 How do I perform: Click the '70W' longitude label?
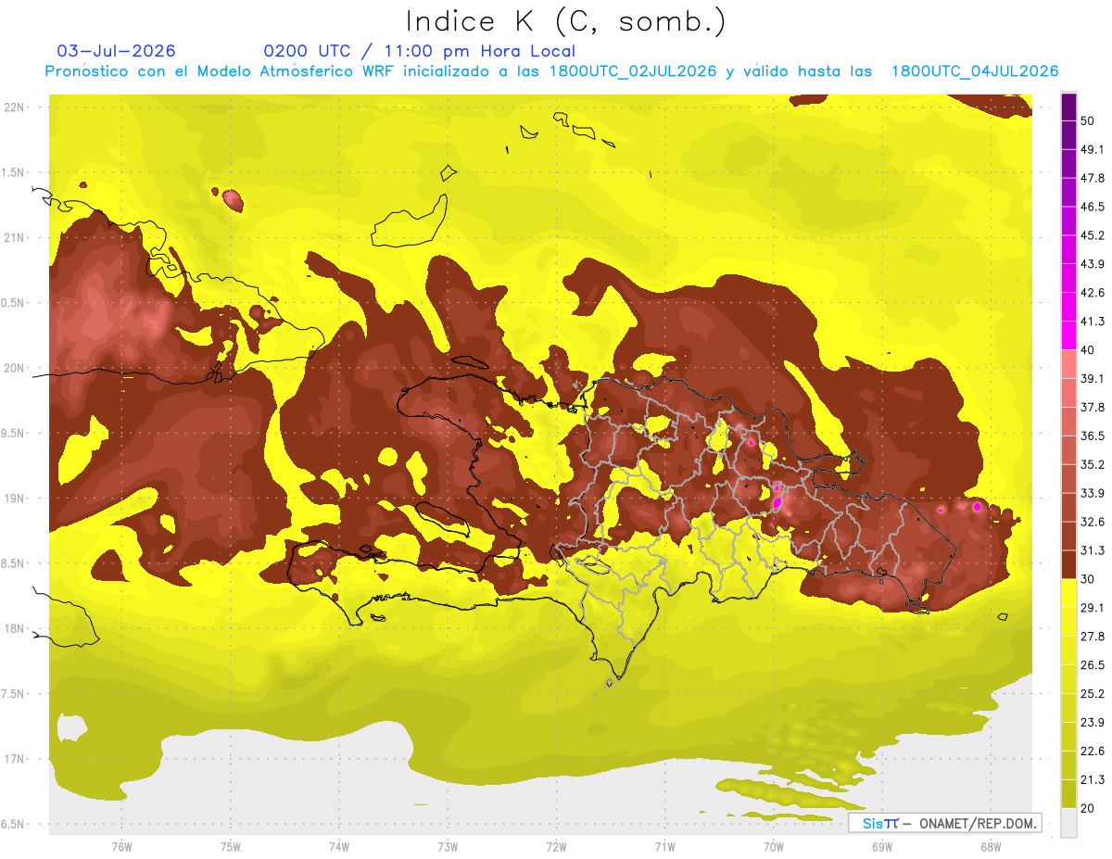click(x=774, y=847)
